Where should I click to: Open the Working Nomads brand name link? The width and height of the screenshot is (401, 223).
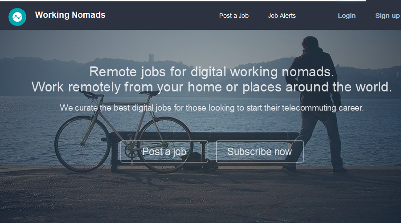(70, 15)
